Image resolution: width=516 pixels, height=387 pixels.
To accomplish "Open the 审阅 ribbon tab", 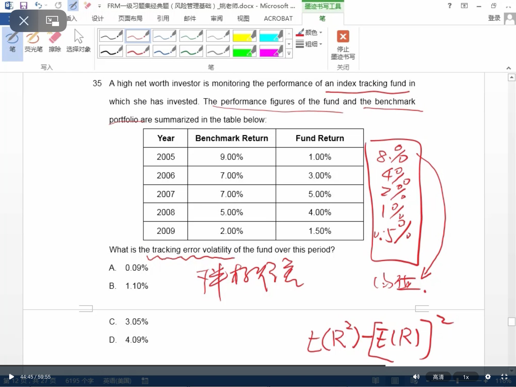I will 216,19.
